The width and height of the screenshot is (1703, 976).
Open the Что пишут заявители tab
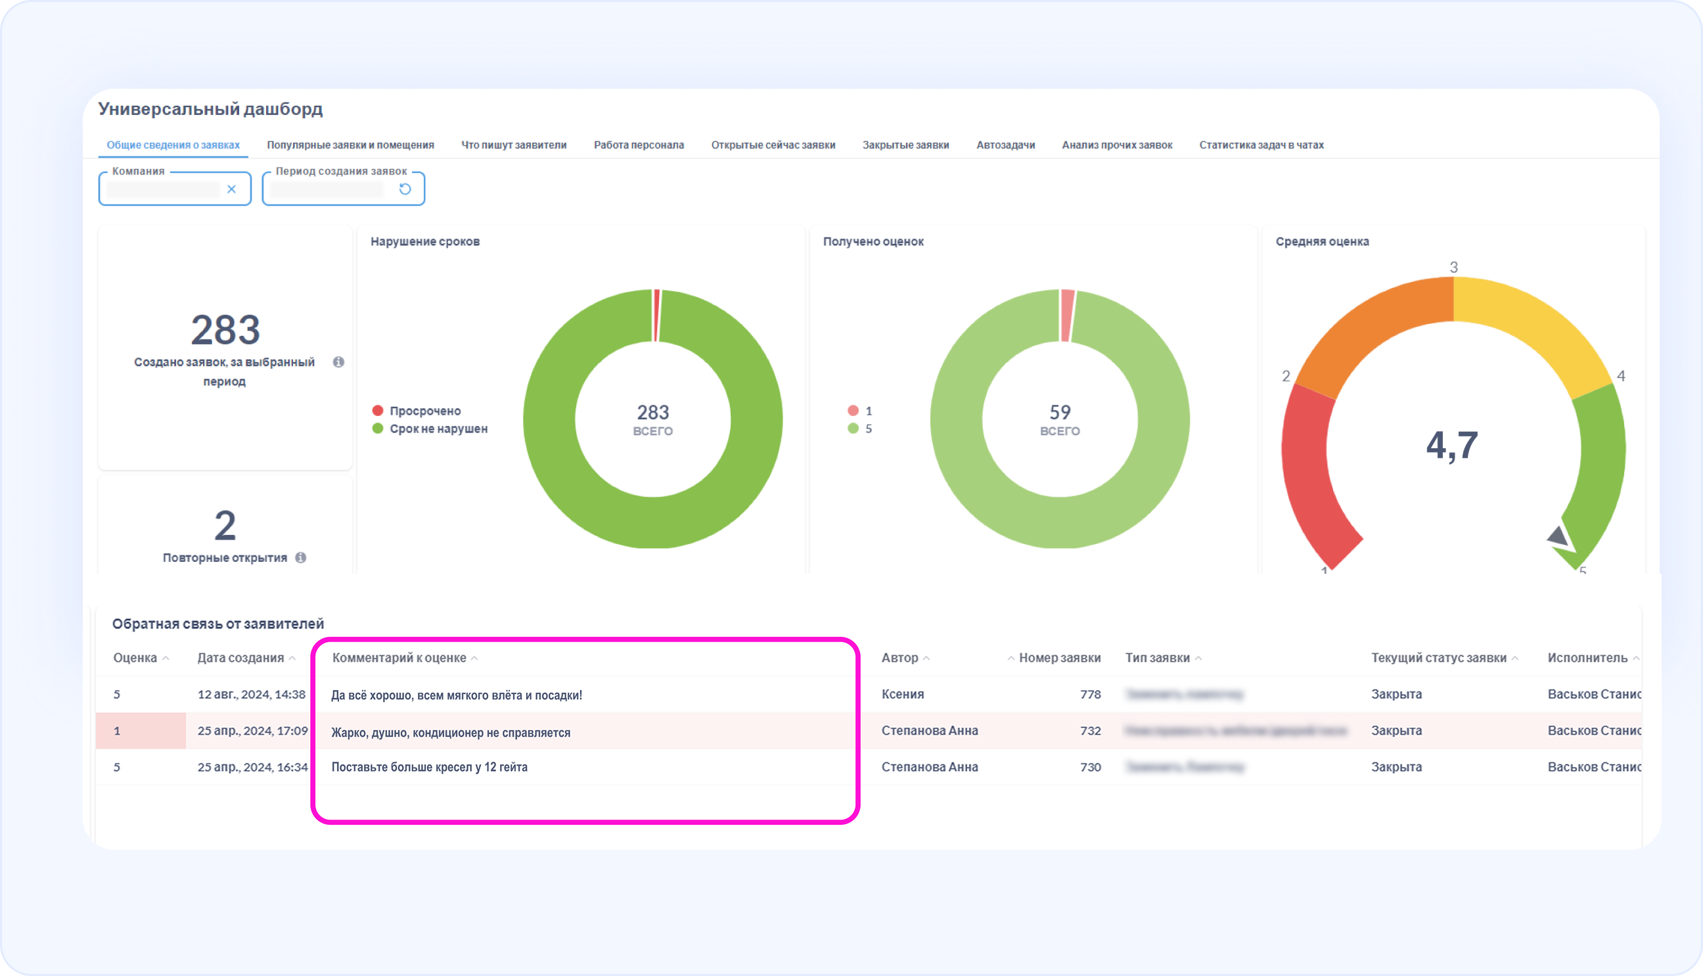click(513, 145)
